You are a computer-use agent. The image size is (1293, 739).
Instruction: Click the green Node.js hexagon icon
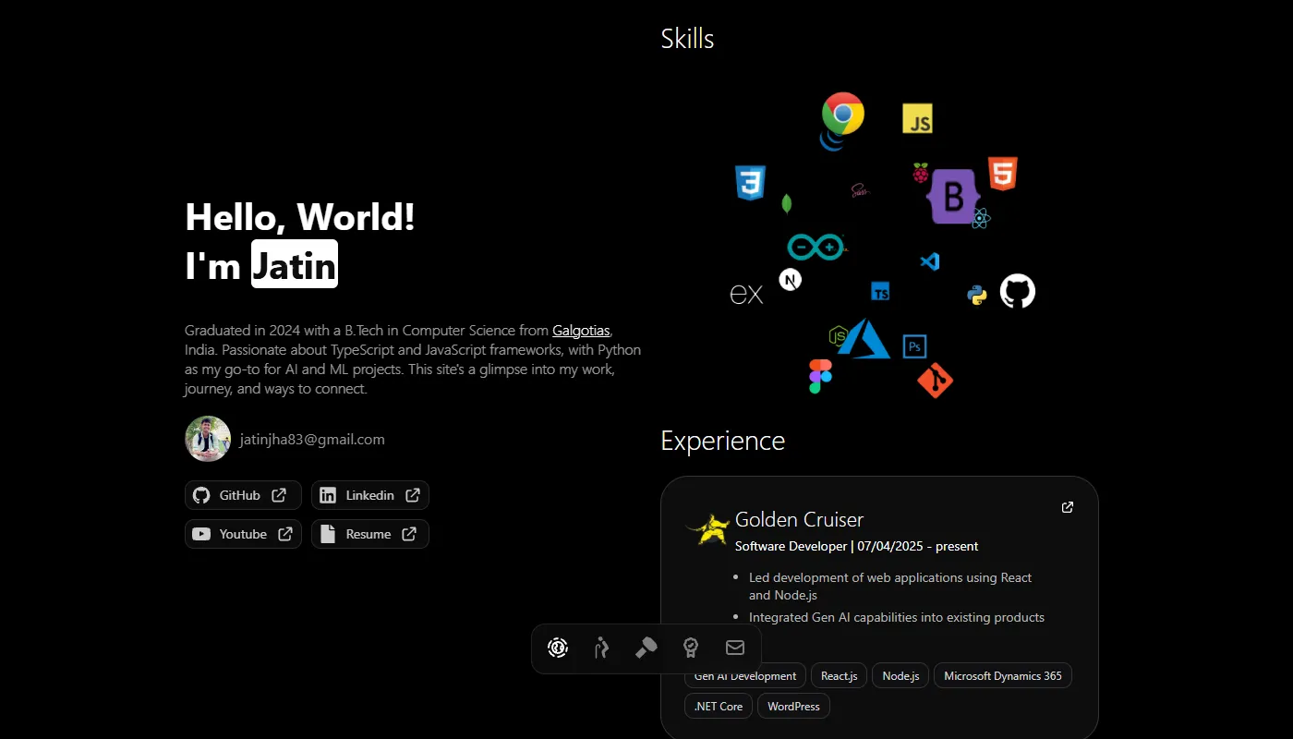(839, 336)
